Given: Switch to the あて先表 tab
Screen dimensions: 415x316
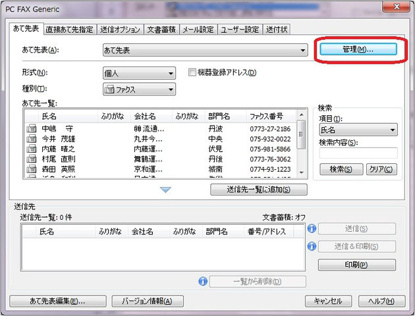Looking at the screenshot, I should pyautogui.click(x=26, y=28).
